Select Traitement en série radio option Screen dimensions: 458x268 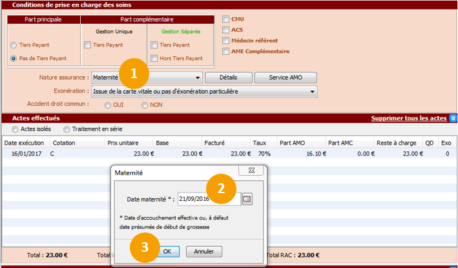tap(67, 130)
